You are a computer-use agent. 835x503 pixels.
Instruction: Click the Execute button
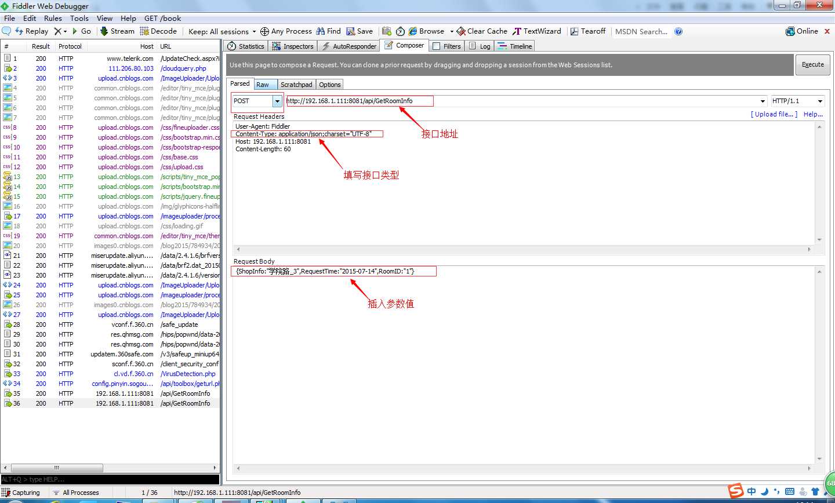tap(813, 65)
